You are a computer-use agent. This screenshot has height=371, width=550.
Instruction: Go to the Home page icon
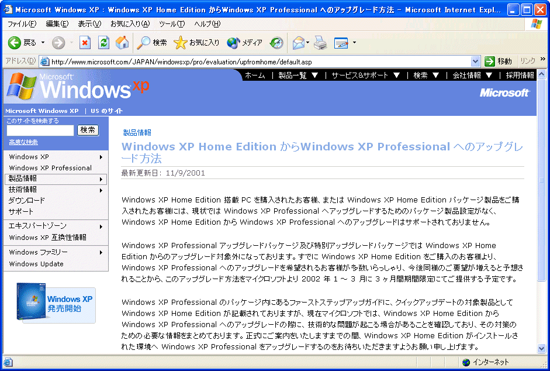122,43
